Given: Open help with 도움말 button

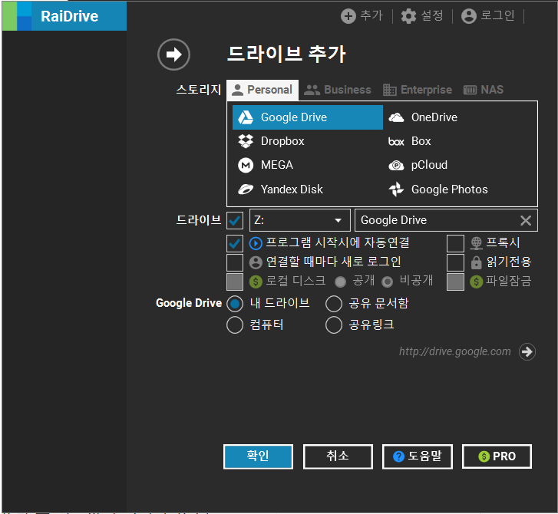Looking at the screenshot, I should 418,456.
